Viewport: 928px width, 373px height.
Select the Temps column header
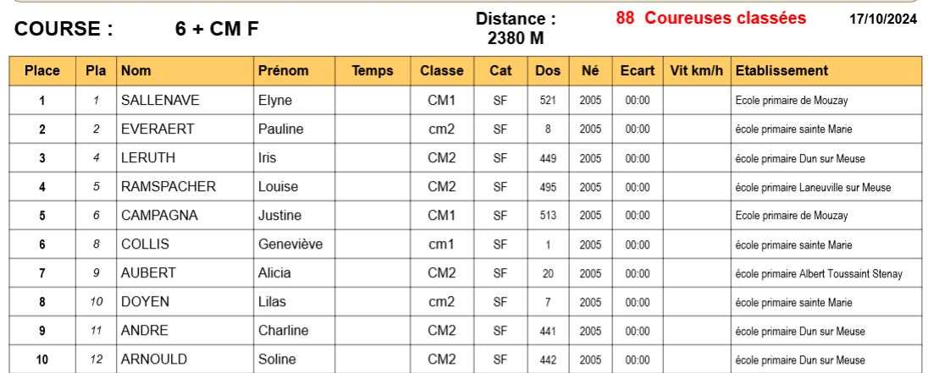[x=373, y=71]
